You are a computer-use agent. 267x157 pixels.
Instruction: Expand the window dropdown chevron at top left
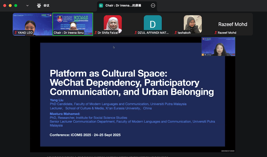(x=27, y=5)
